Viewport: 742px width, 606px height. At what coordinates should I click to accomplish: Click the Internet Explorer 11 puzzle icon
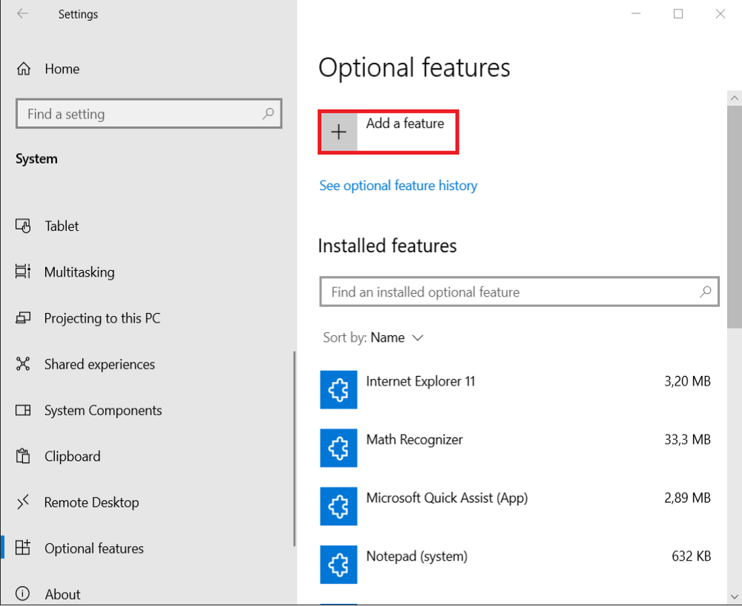(x=339, y=390)
